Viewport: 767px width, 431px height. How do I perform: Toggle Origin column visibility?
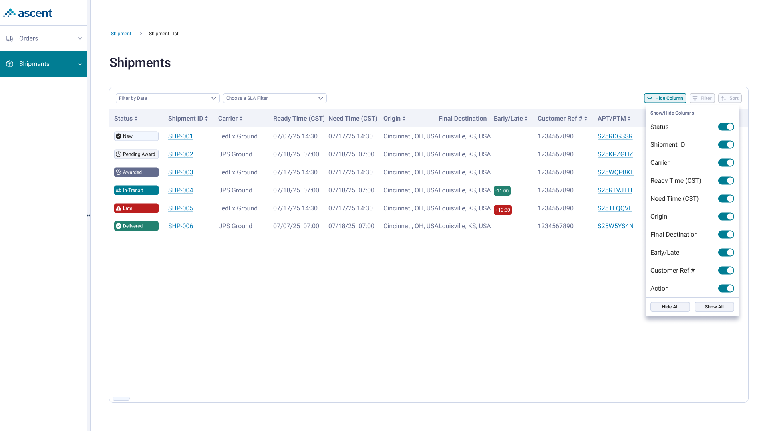(x=726, y=217)
